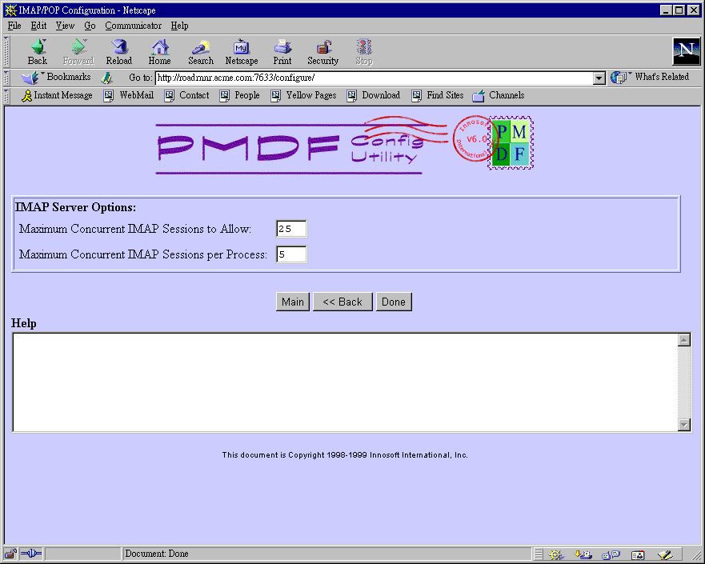Open the View menu
The width and height of the screenshot is (705, 564).
coord(65,26)
